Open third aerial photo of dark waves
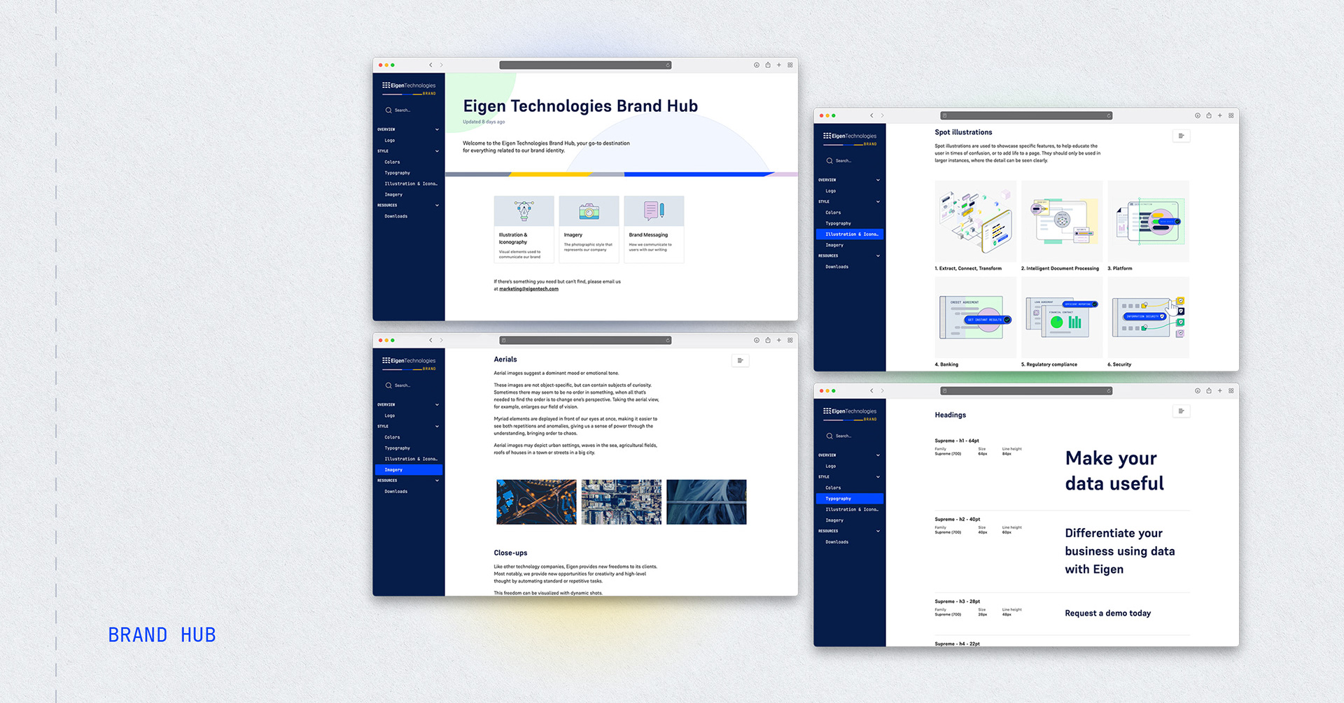This screenshot has width=1344, height=703. point(706,502)
